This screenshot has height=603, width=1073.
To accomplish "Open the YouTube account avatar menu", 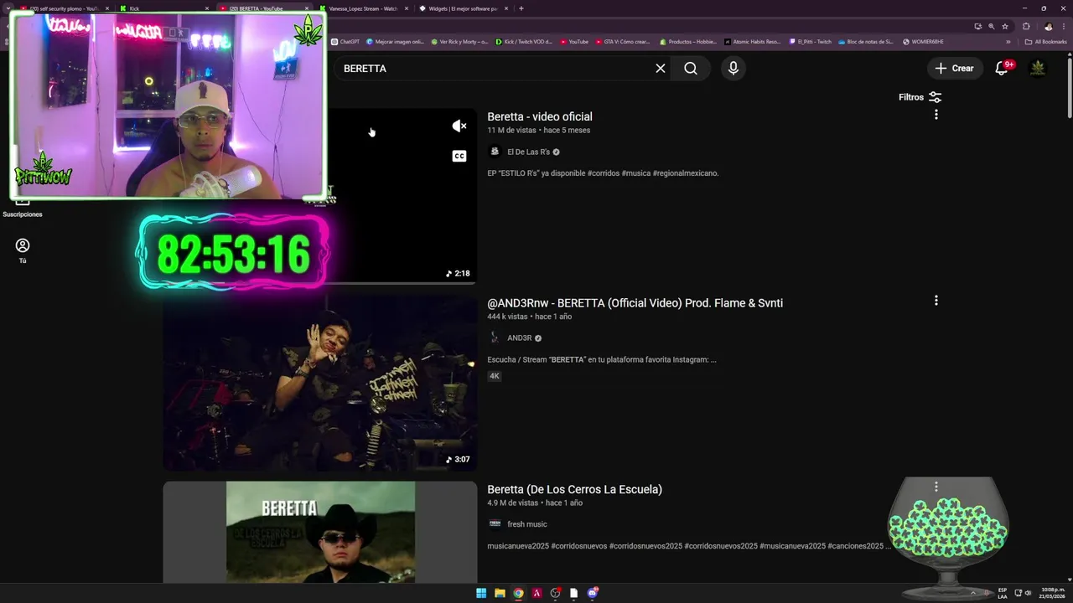I will [1038, 68].
